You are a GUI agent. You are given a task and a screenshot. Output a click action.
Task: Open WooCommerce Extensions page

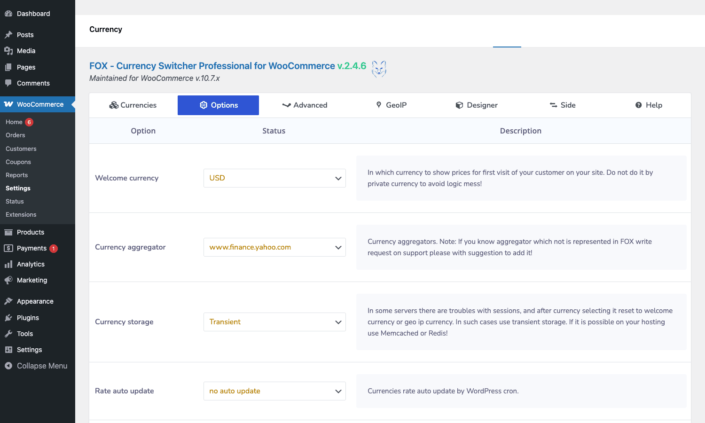(21, 215)
